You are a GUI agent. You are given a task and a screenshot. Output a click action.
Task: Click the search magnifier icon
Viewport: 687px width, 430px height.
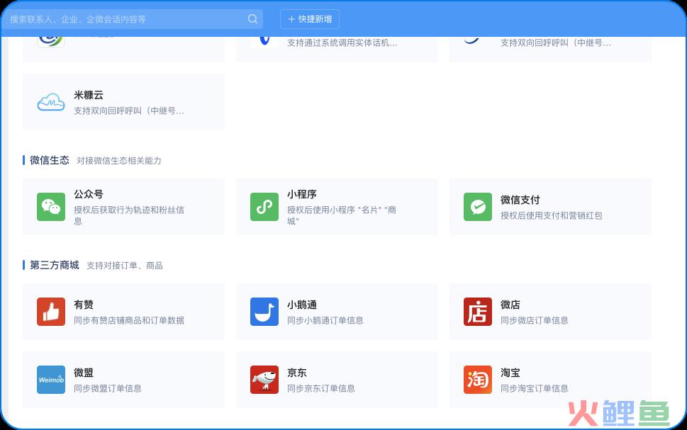click(252, 19)
